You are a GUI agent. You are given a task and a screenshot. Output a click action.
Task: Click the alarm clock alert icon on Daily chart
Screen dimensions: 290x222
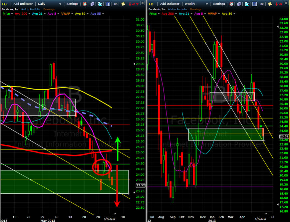(x=85, y=4)
